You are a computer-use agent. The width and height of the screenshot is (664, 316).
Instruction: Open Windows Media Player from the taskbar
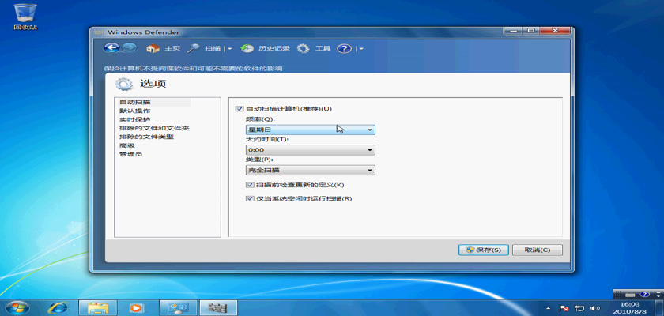[137, 307]
